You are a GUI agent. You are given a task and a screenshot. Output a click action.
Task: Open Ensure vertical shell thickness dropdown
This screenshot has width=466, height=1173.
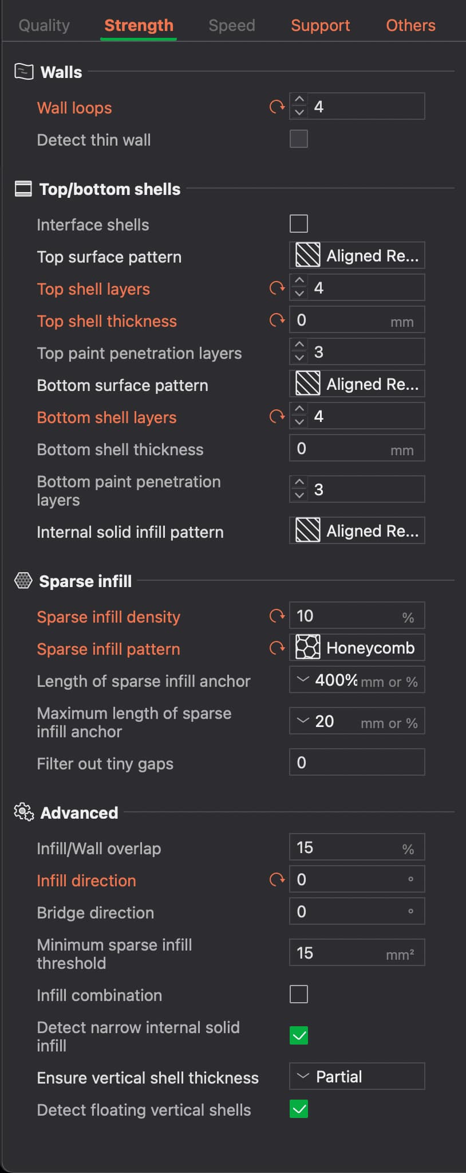[x=357, y=1077]
